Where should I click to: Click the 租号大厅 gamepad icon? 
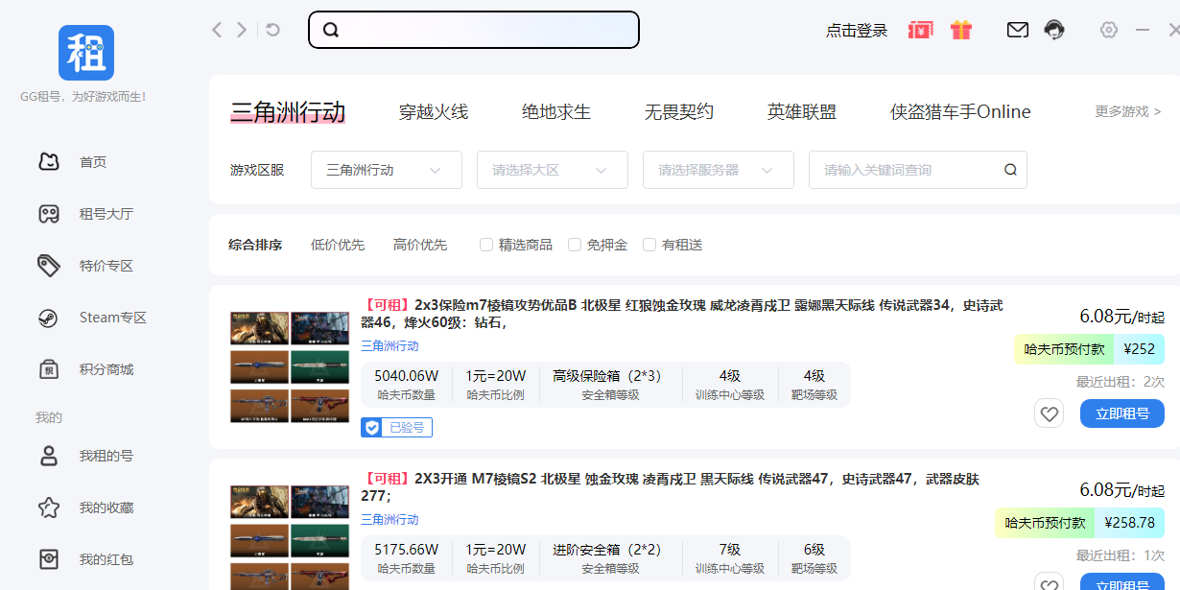tap(49, 214)
